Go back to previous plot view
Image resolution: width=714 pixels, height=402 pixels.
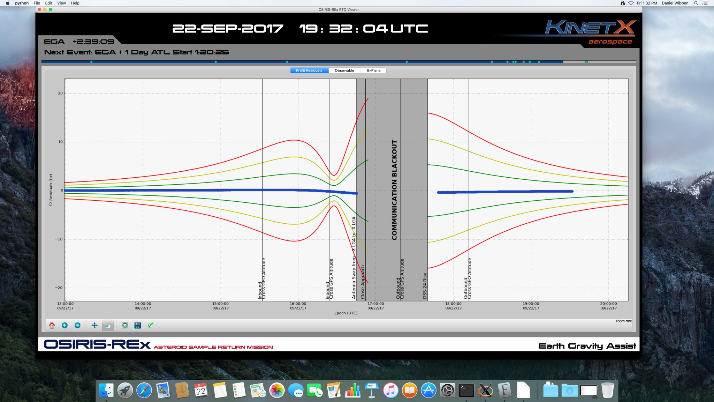64,325
